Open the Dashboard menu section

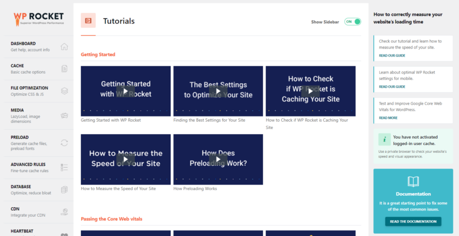39,46
